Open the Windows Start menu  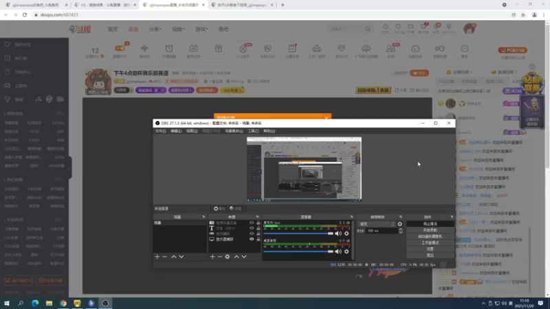(7, 303)
